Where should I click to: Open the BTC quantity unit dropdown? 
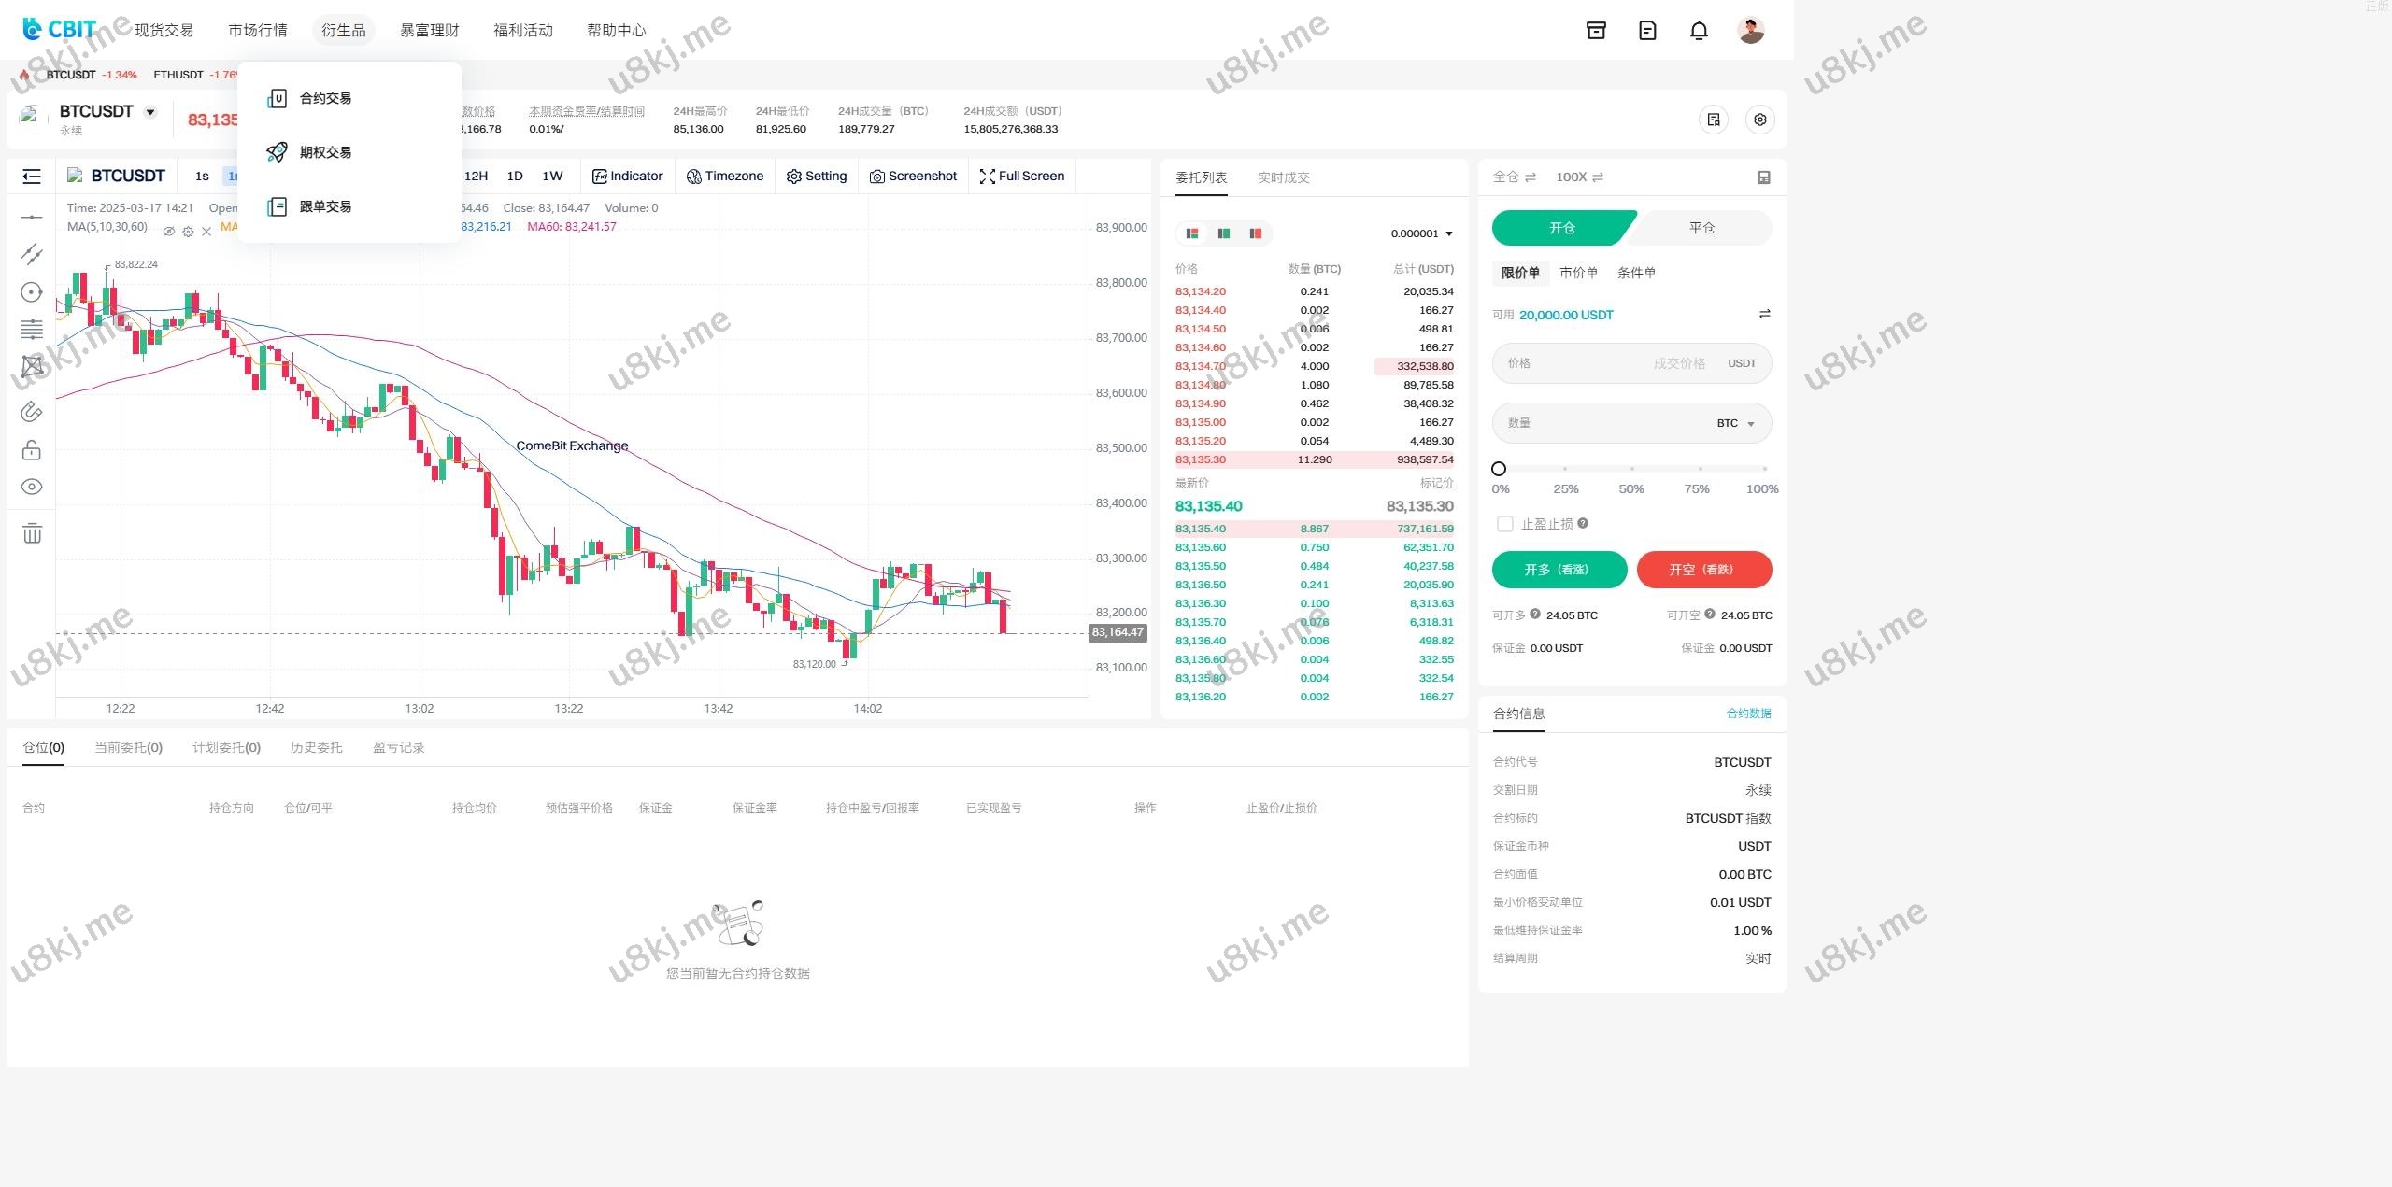[1735, 424]
